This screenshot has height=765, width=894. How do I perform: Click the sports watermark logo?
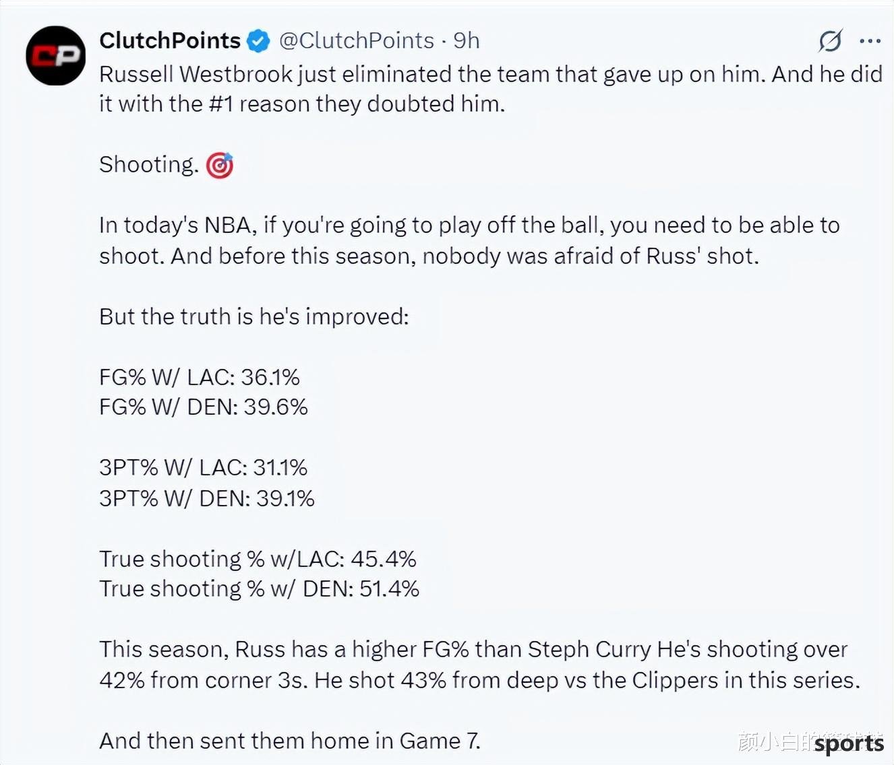click(848, 744)
